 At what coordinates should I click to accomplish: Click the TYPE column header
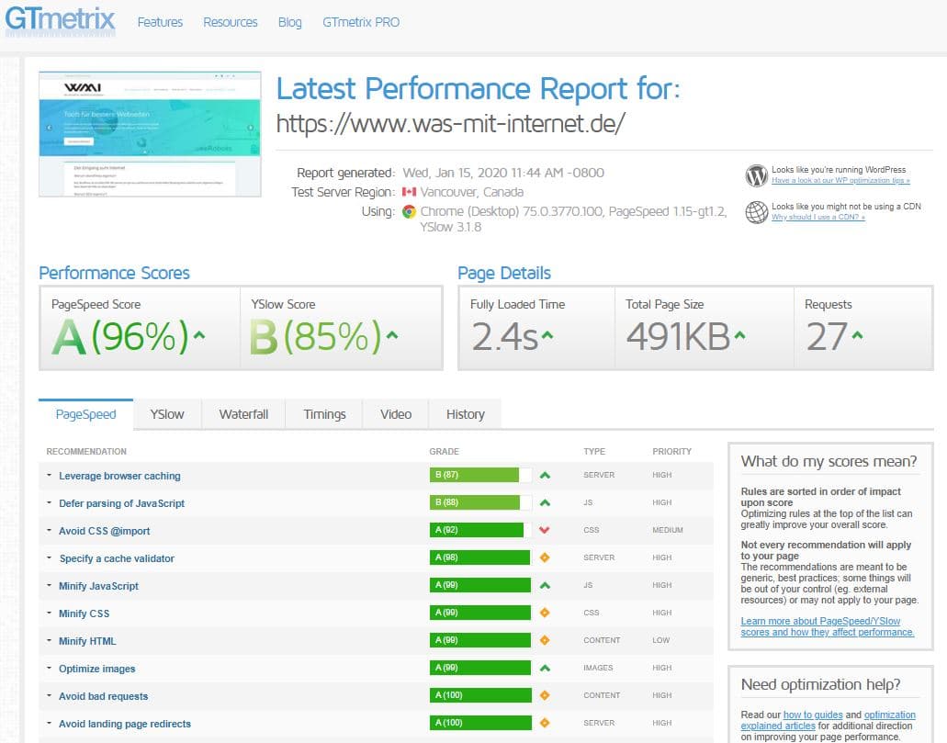[x=594, y=451]
